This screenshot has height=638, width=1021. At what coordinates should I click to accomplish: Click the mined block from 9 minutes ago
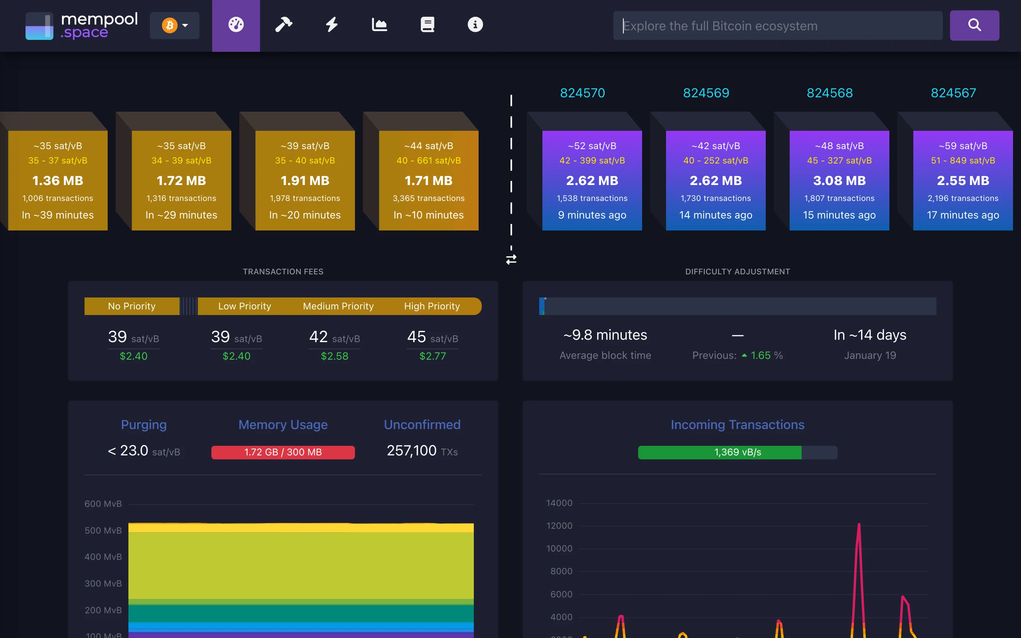(591, 180)
